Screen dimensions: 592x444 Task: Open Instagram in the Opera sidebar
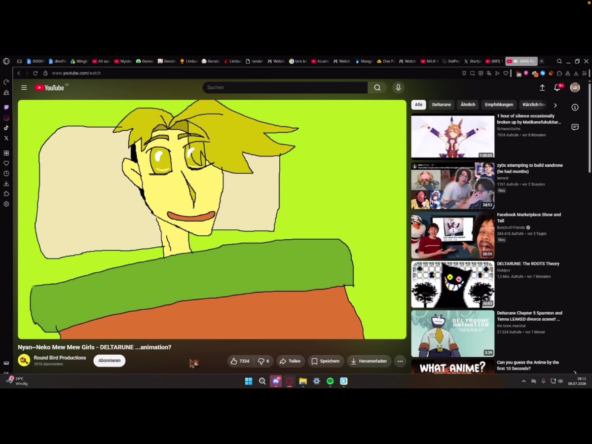6,117
